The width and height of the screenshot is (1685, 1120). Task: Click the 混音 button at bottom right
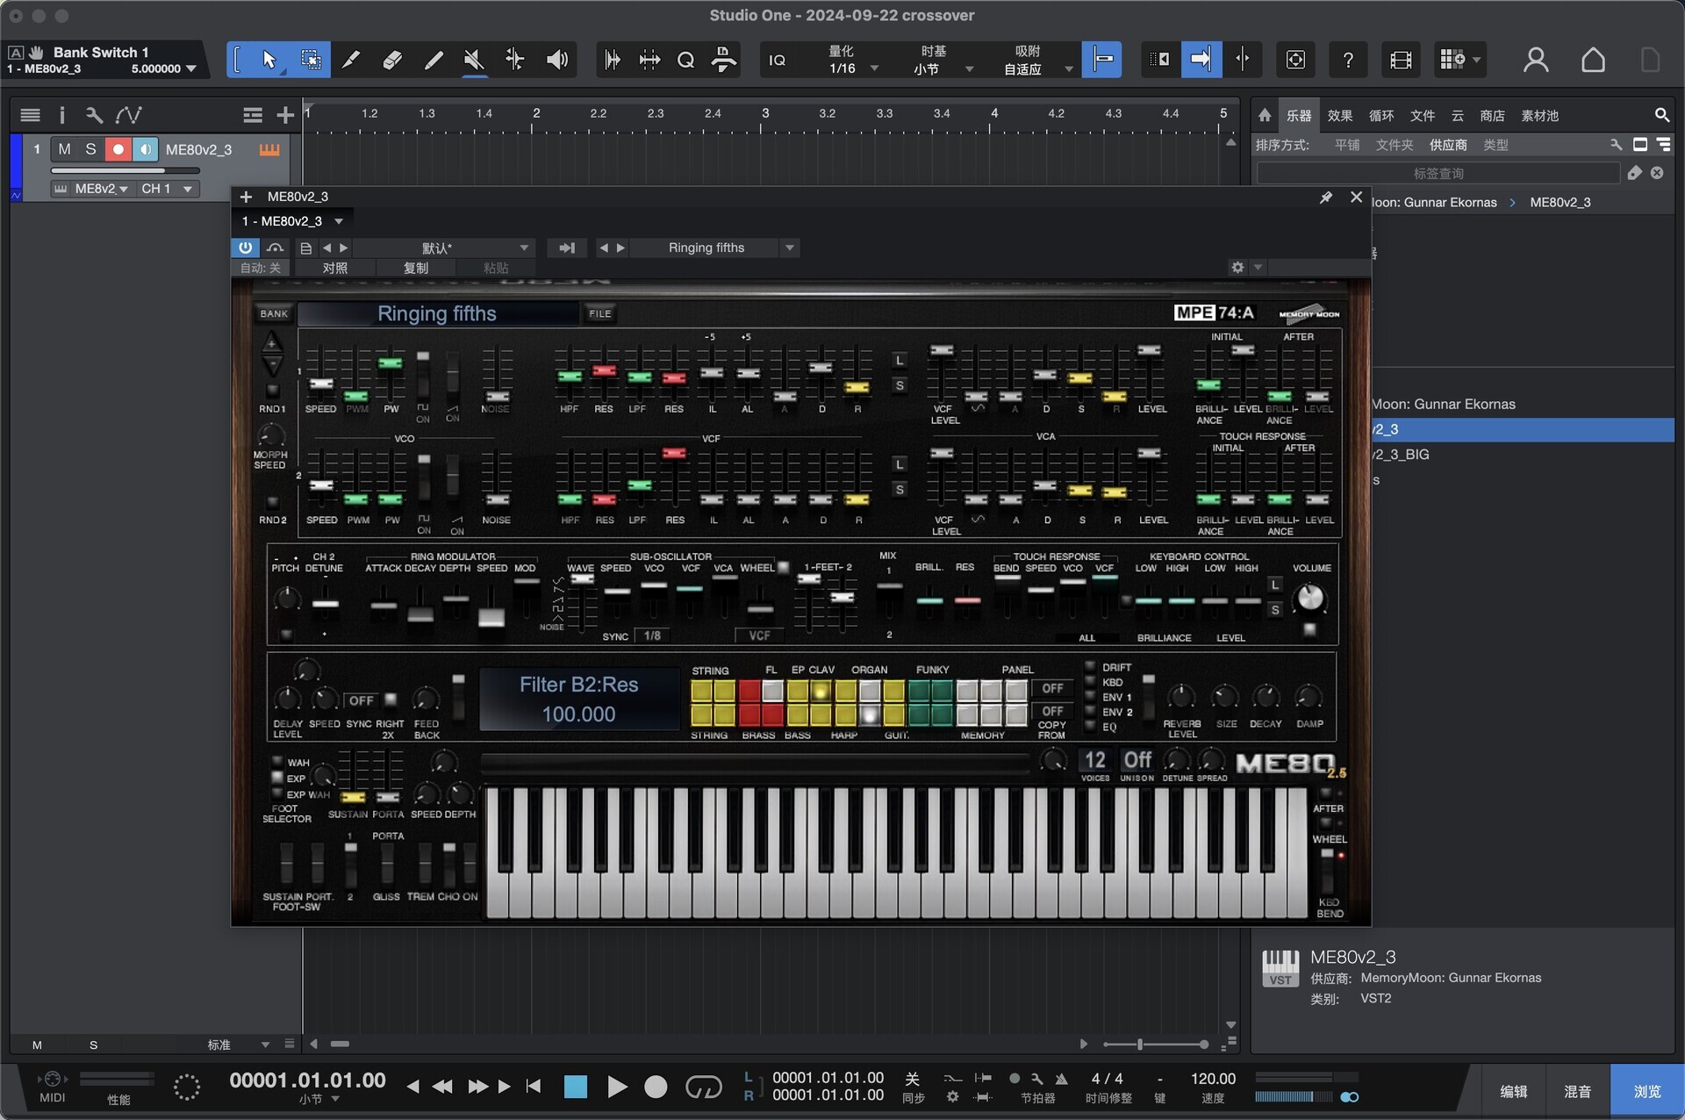(1577, 1091)
